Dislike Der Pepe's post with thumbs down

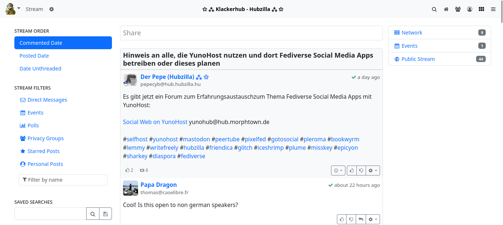361,170
